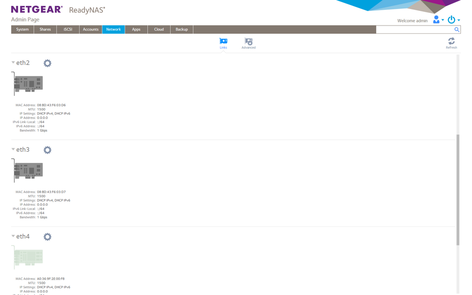The image size is (472, 295).
Task: Click into the search input field
Action: 415,29
